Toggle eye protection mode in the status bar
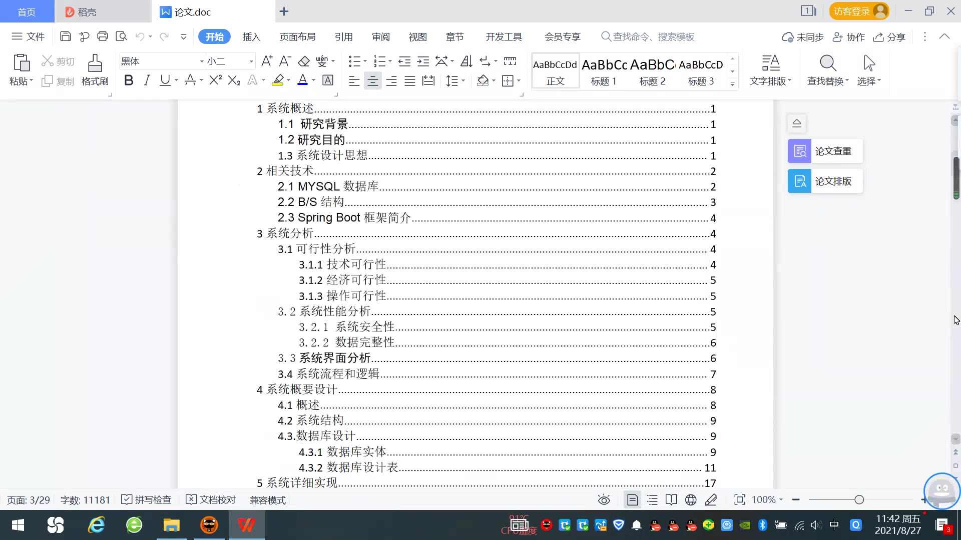Viewport: 961px width, 540px height. tap(604, 499)
